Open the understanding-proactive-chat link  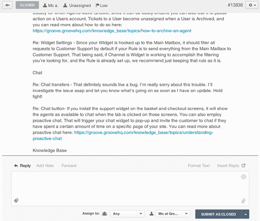(x=143, y=133)
